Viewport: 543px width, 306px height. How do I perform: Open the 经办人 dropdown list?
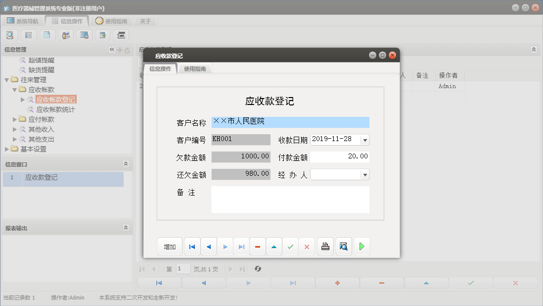tap(364, 174)
